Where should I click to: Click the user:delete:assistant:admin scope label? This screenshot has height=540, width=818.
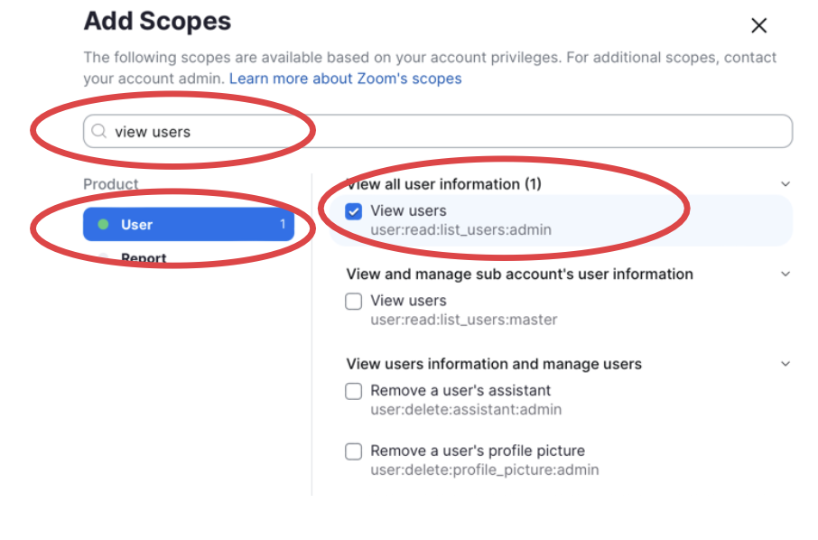pos(466,410)
